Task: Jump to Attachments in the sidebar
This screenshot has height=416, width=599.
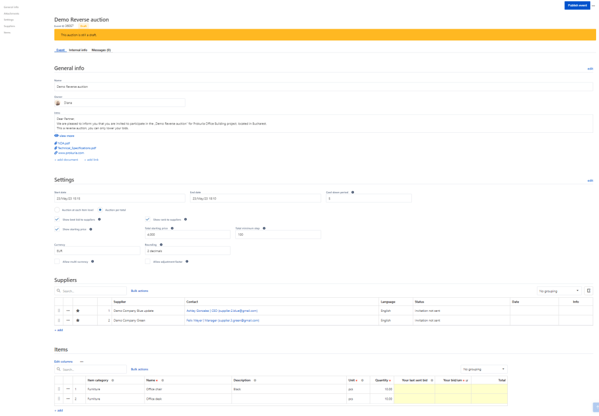Action: (x=12, y=13)
